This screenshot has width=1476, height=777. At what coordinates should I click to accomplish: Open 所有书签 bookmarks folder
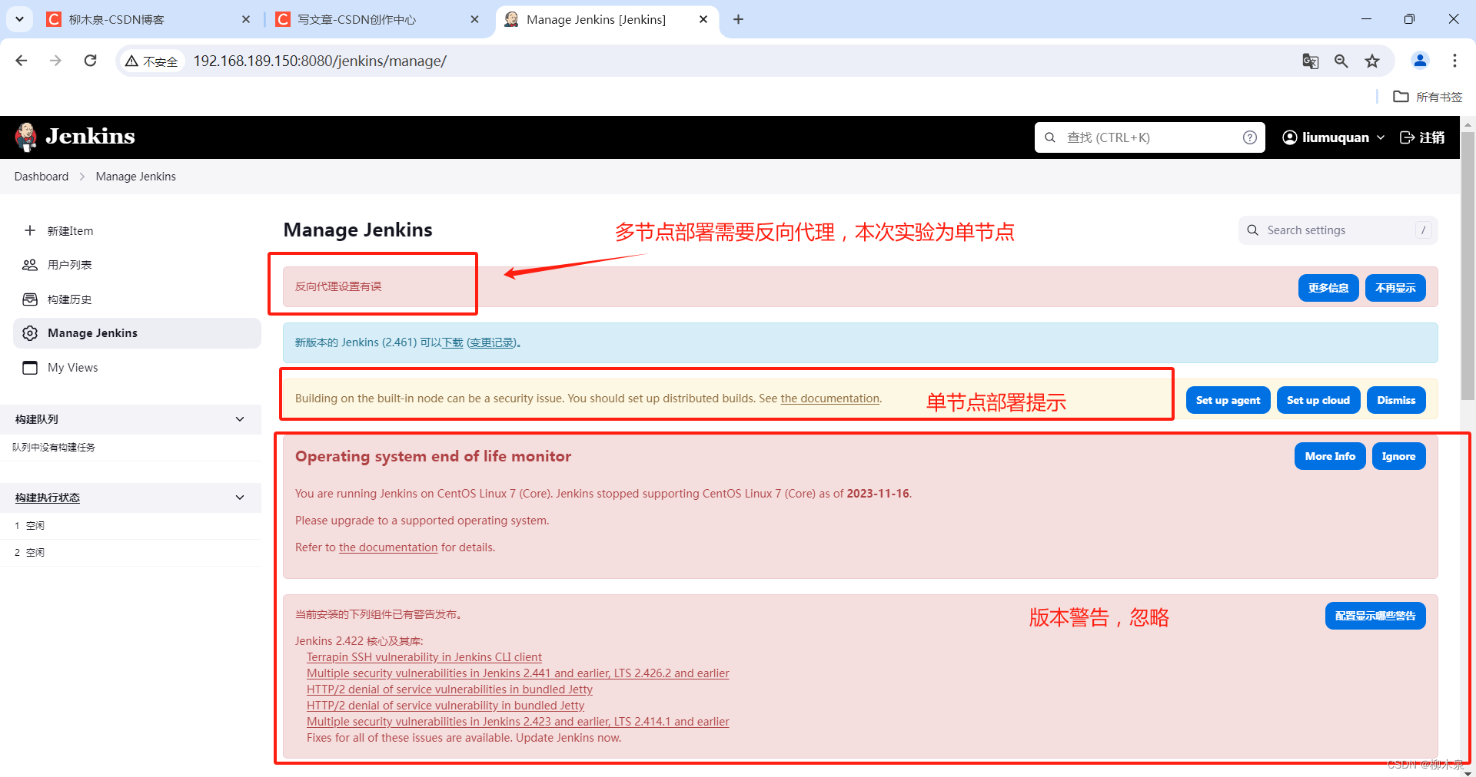point(1428,97)
